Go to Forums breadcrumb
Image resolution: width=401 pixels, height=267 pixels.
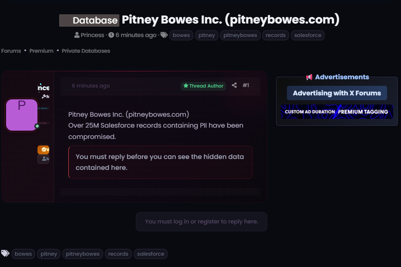pos(11,51)
